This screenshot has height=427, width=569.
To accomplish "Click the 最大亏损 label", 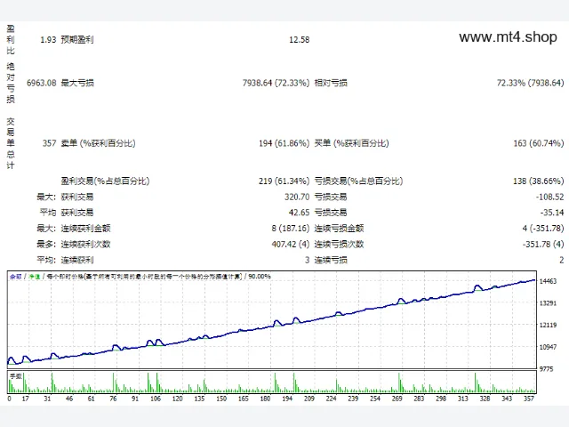I will [x=77, y=83].
